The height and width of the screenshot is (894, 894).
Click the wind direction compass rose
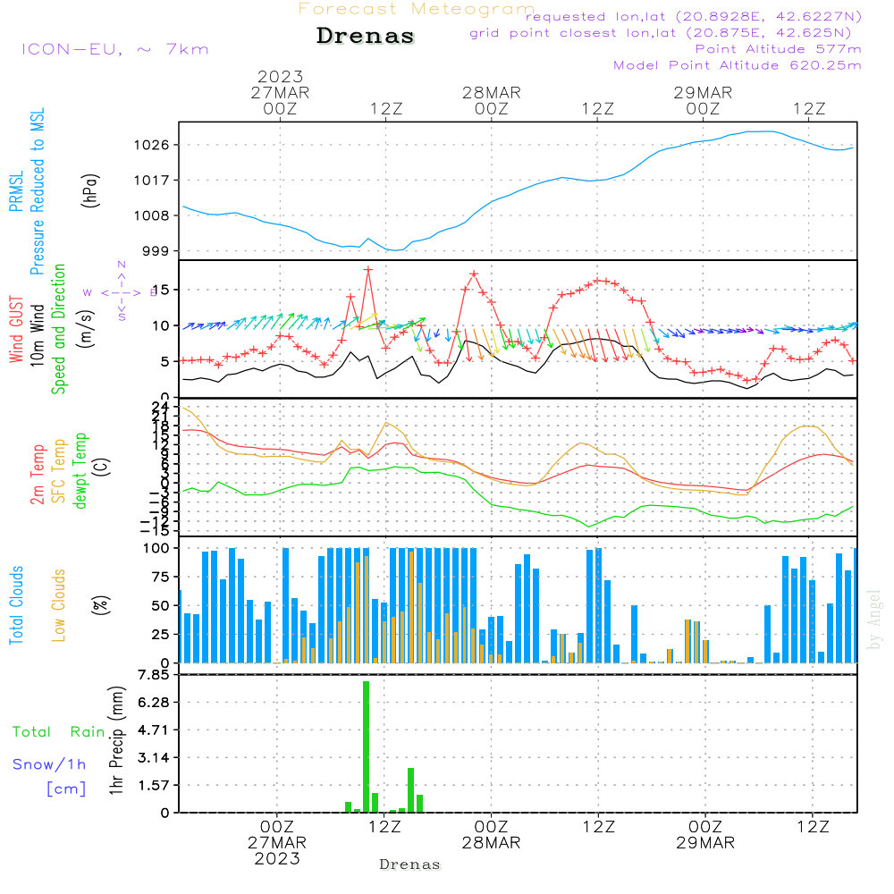point(121,292)
